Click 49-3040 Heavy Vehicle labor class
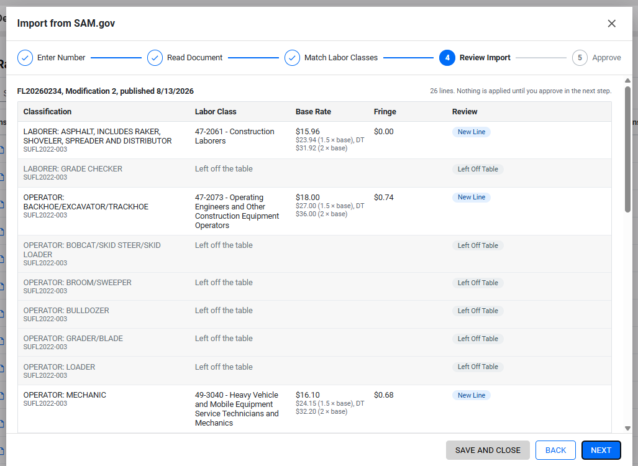 point(237,409)
